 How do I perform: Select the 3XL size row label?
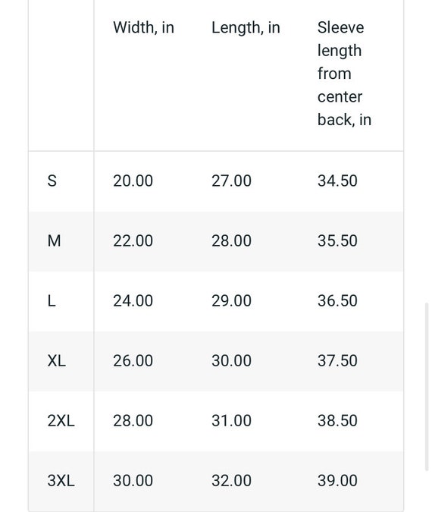click(x=61, y=481)
